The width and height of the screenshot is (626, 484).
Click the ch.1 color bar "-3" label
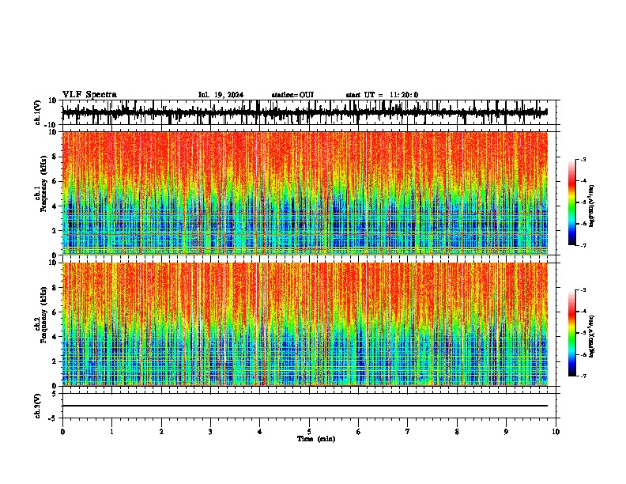[x=583, y=159]
